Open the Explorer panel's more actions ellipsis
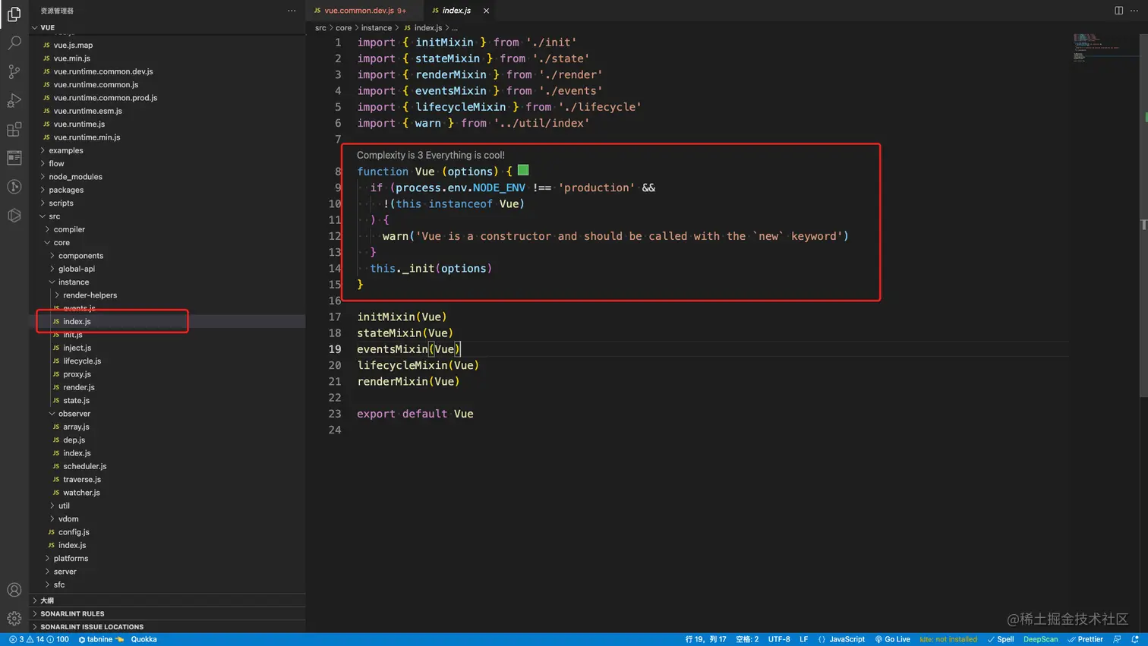The image size is (1148, 646). pyautogui.click(x=292, y=11)
